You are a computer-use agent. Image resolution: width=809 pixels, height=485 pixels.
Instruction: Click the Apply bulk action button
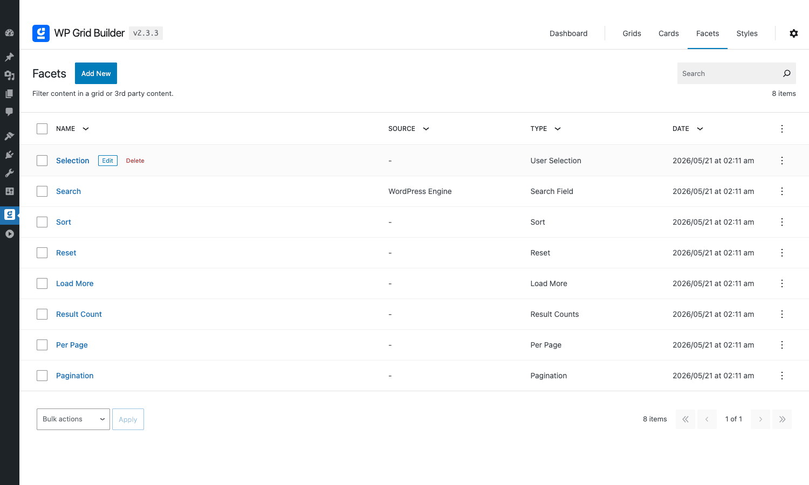[x=128, y=419]
